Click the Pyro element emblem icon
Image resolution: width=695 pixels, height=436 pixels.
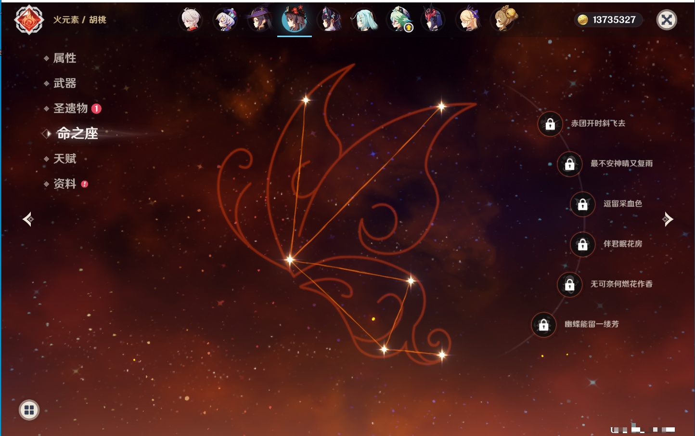tap(29, 20)
